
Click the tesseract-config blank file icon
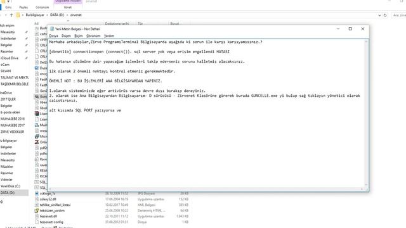37,222
